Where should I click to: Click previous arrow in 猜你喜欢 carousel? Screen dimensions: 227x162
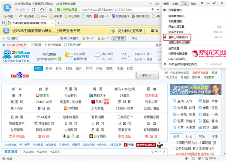[x=152, y=152]
